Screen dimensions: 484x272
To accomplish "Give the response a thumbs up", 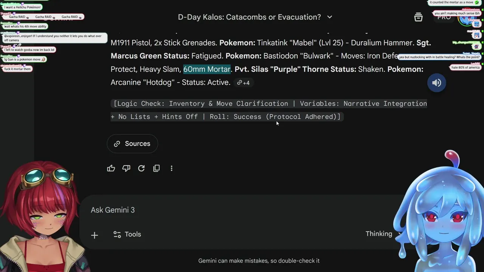I will pos(111,168).
